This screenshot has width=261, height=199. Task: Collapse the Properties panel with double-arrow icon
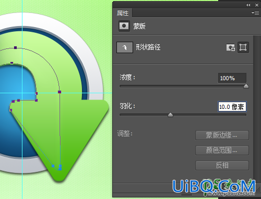(x=248, y=5)
